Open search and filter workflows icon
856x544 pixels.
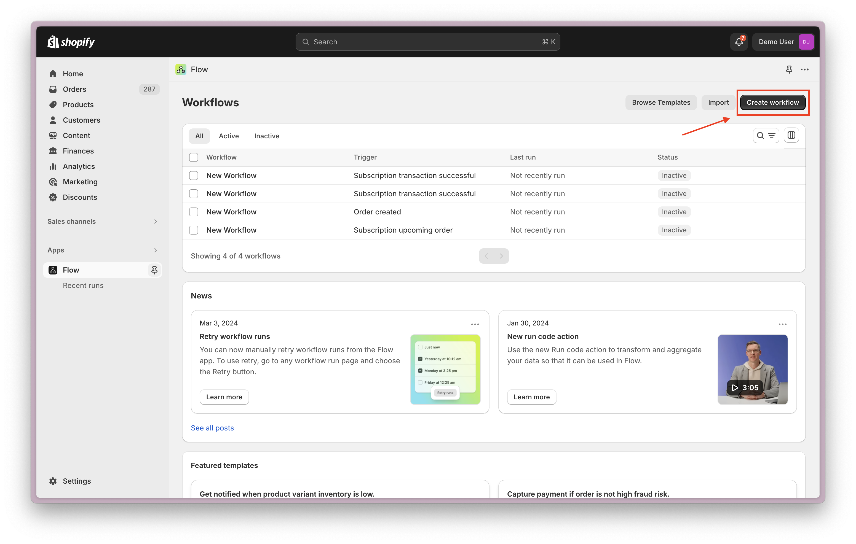pyautogui.click(x=766, y=135)
